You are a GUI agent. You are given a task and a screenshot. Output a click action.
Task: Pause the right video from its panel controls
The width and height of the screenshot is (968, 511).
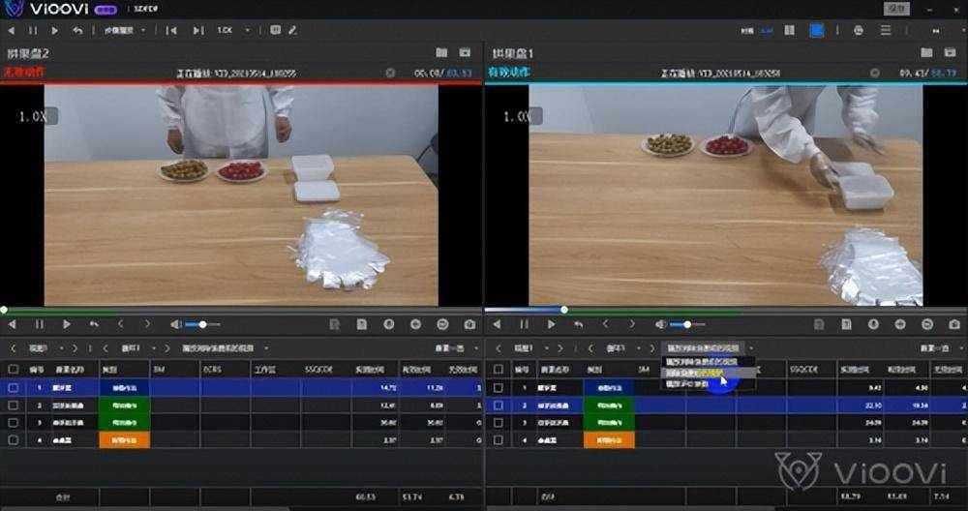pos(524,324)
